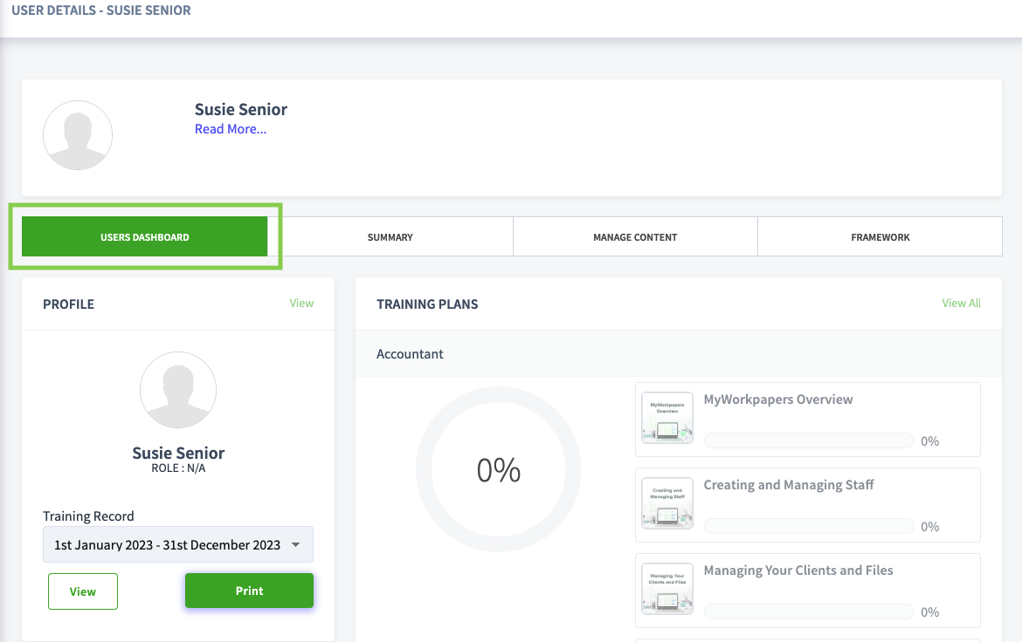The height and width of the screenshot is (642, 1022).
Task: Click the Profile panel heading
Action: [x=68, y=304]
